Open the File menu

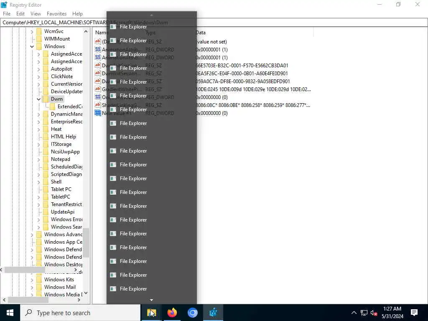coord(7,14)
